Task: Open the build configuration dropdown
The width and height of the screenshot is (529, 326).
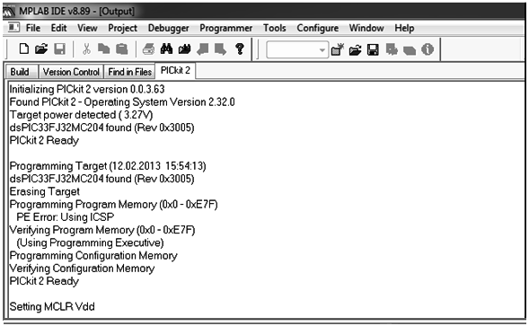Action: click(x=297, y=50)
